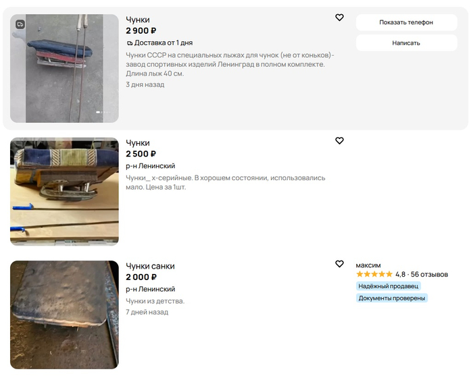Click seller rating stars 4,8

[x=374, y=274]
